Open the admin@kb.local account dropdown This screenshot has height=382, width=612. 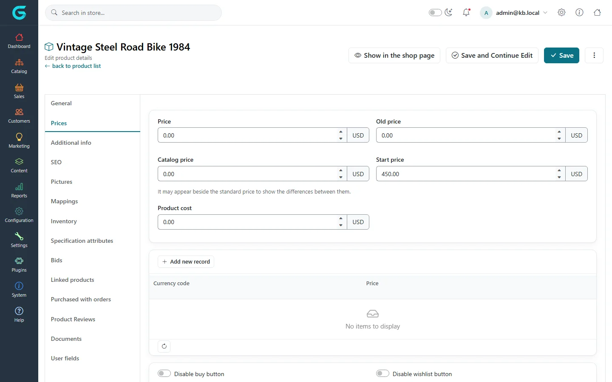click(x=514, y=13)
